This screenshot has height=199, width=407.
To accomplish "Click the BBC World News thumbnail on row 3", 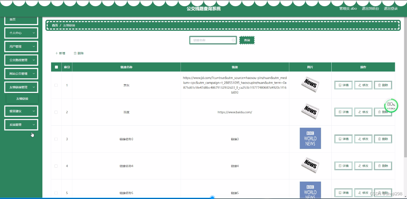I will pyautogui.click(x=310, y=138).
